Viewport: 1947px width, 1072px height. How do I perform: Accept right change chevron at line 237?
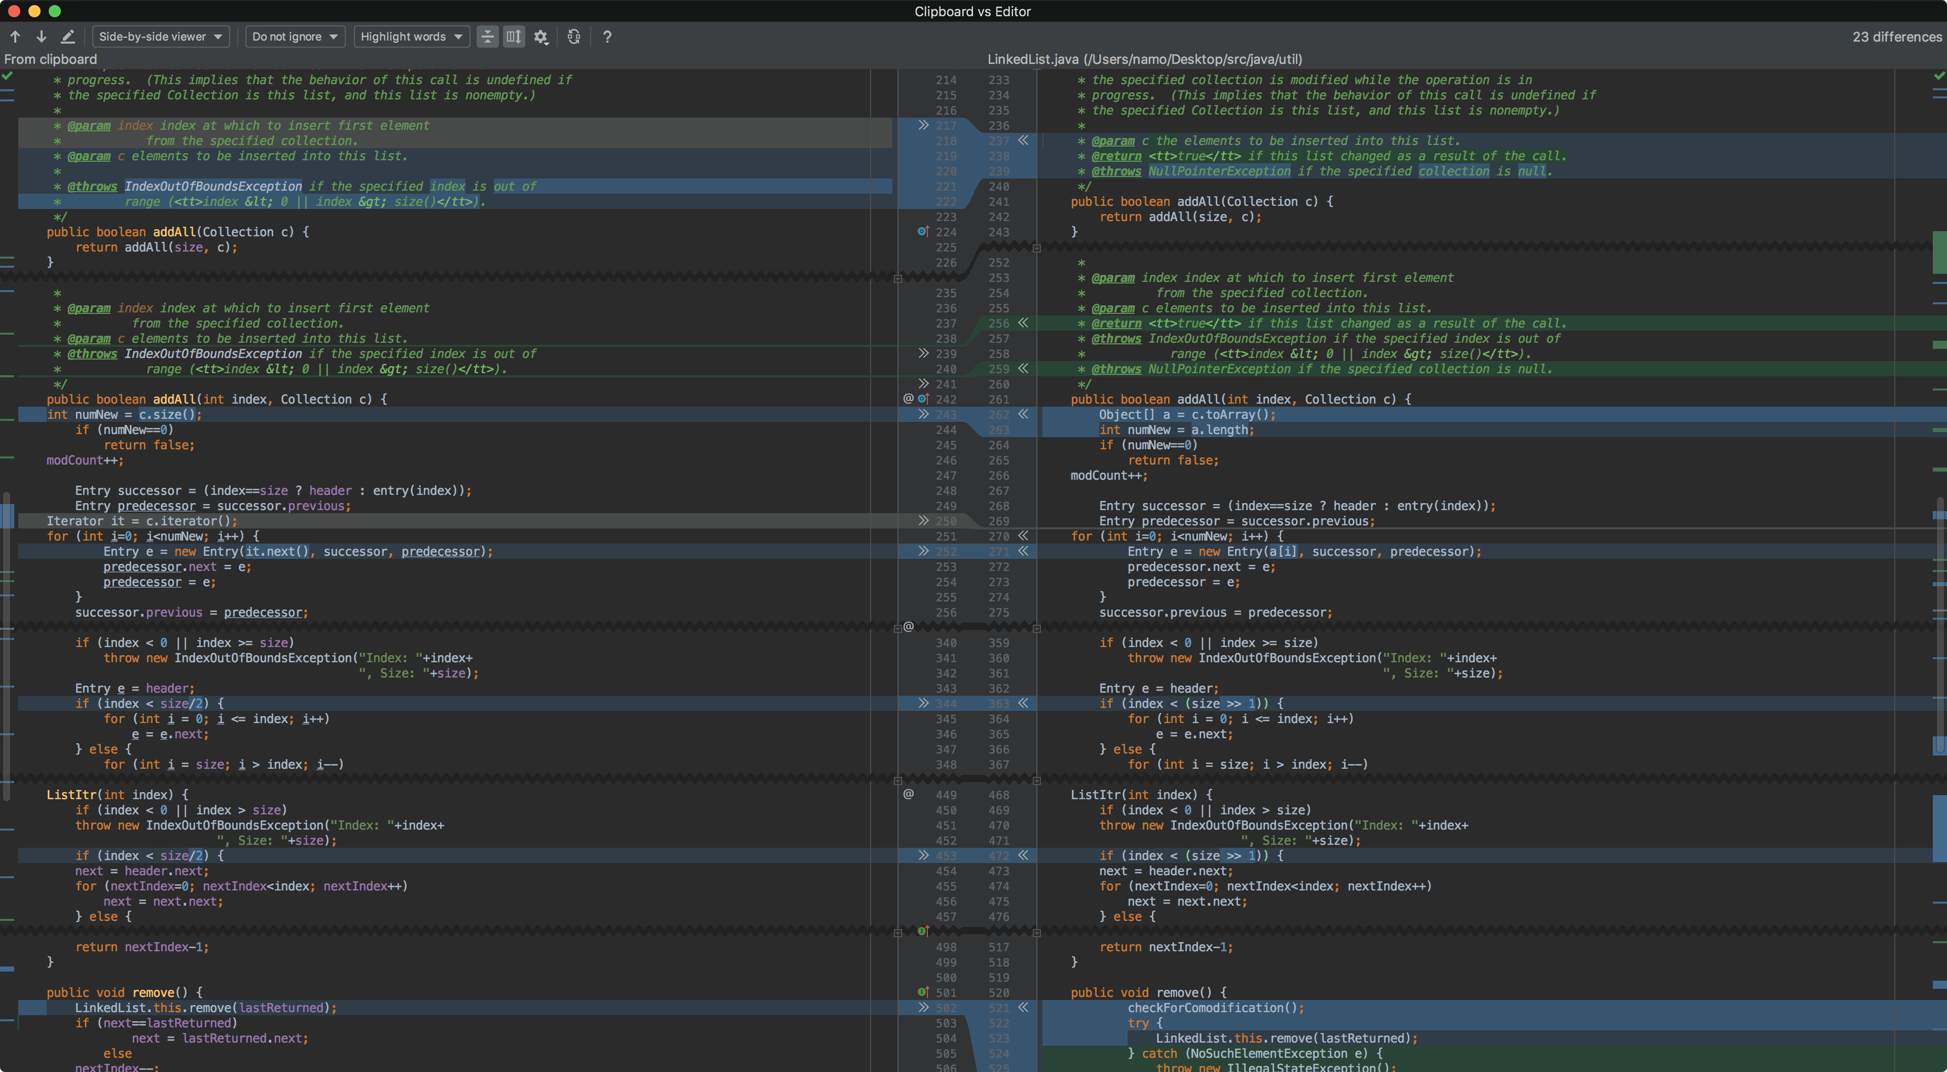1023,140
